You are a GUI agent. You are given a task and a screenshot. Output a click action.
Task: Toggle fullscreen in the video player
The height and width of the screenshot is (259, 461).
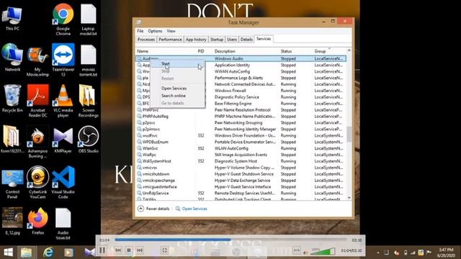click(165, 250)
